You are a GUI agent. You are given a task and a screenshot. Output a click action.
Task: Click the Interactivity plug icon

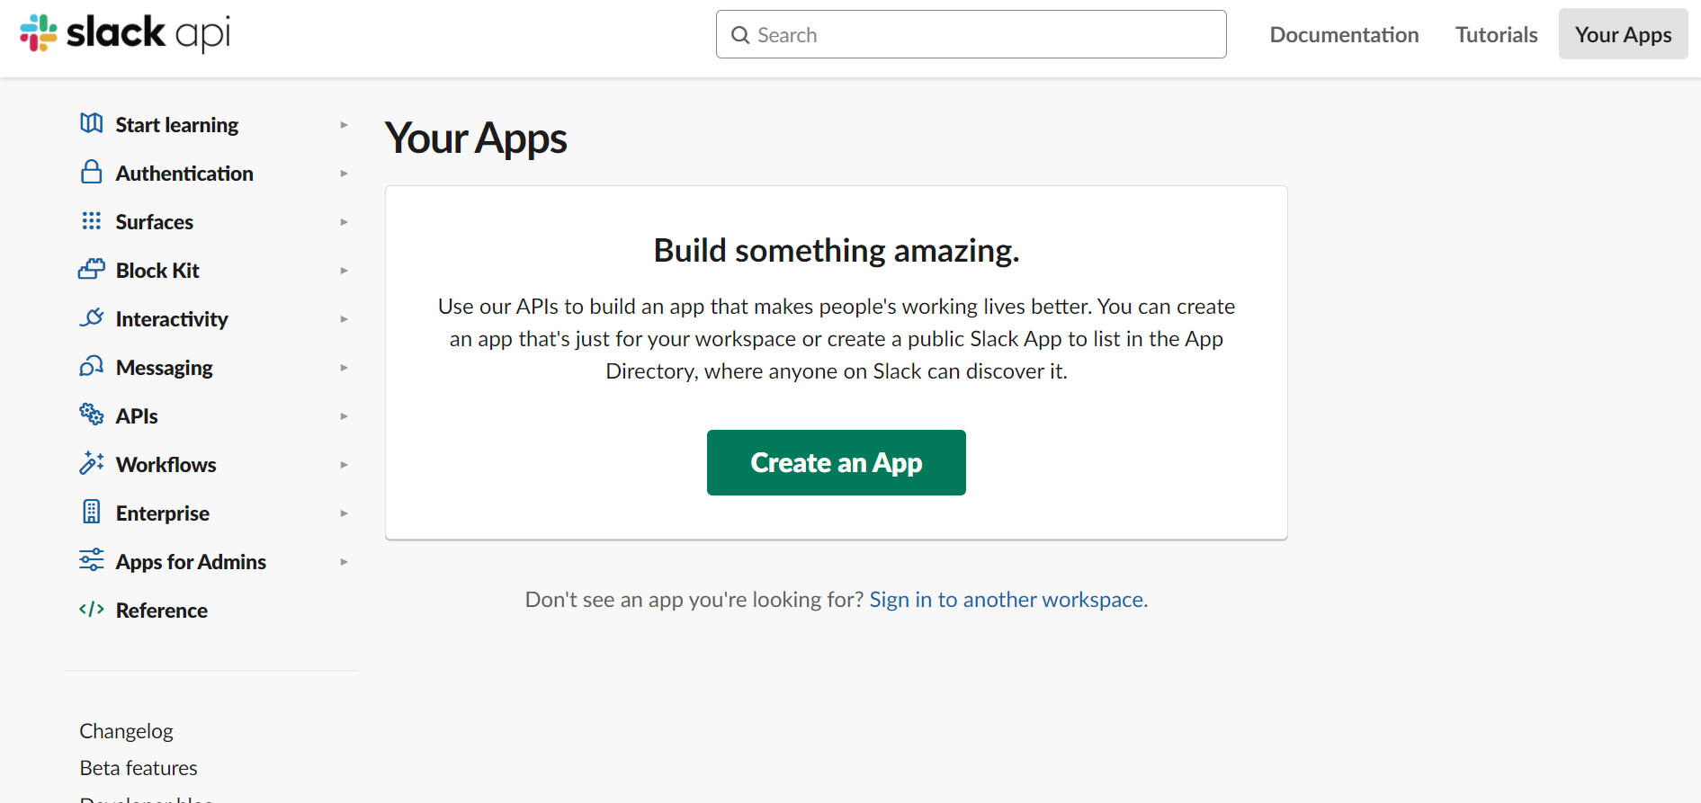coord(92,317)
